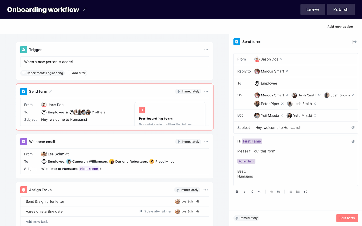The image size is (362, 226).
Task: Open the overflow menu on Assign Tasks card
Action: [205, 190]
